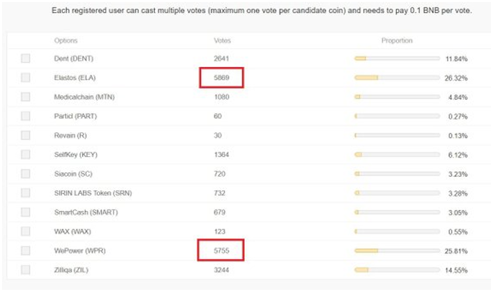Select the SmartCash (SMART) checkbox
This screenshot has width=491, height=303.
tap(26, 212)
